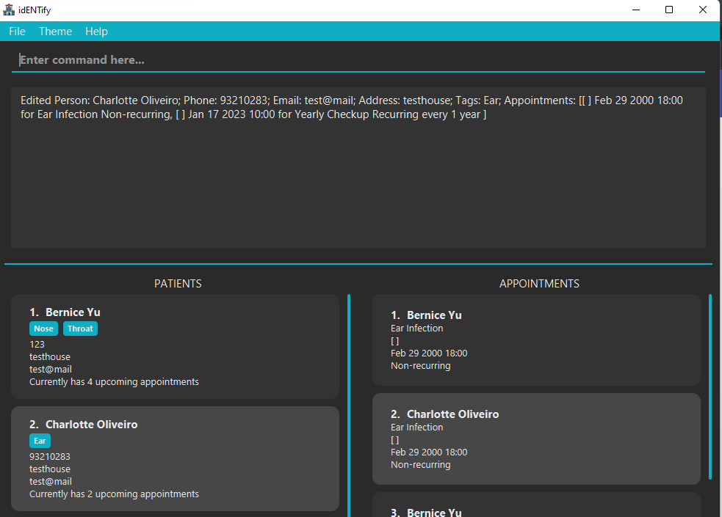Viewport: 722px width, 517px height.
Task: Select appointment 1 for Bernice Yu
Action: point(536,340)
